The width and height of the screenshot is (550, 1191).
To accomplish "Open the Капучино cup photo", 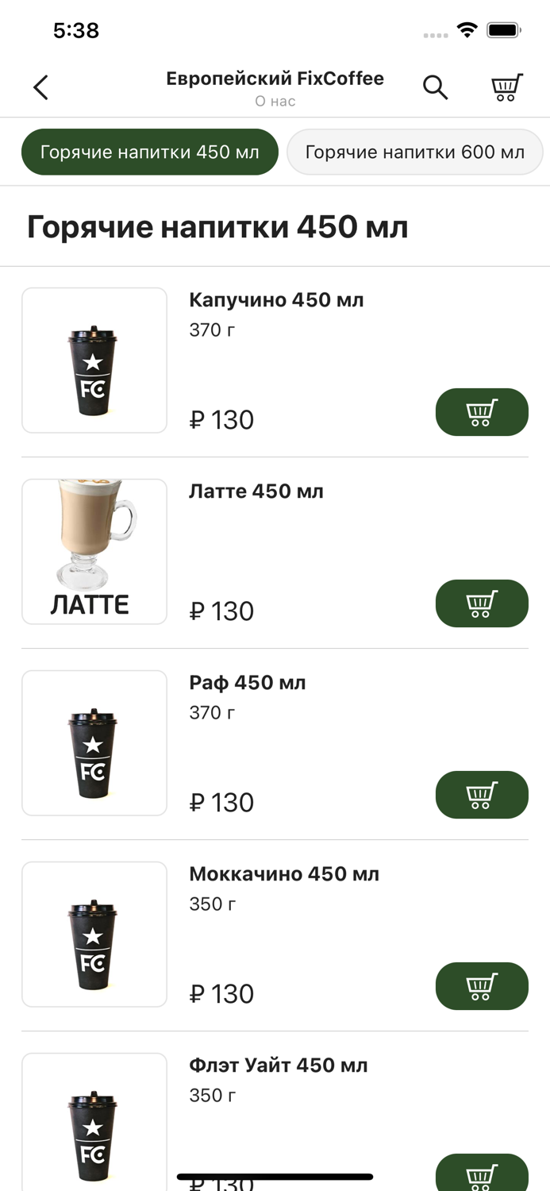I will pos(94,360).
